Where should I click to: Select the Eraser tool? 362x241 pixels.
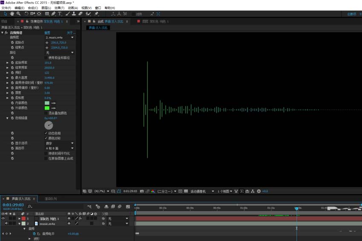point(80,14)
